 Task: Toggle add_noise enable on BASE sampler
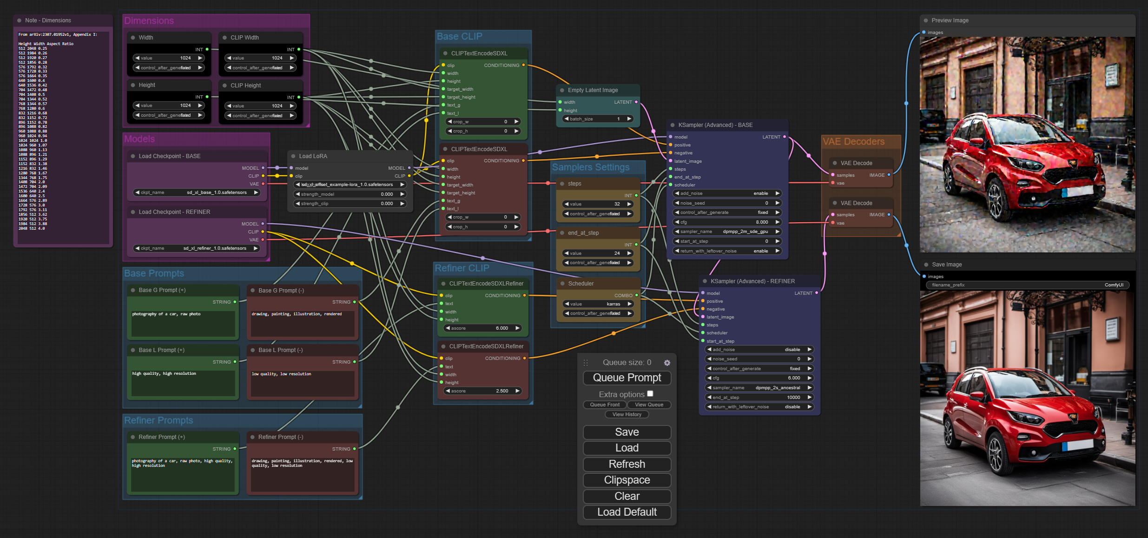point(728,193)
